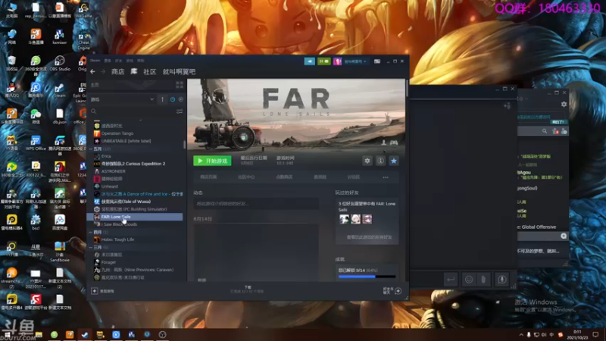The image size is (606, 341).
Task: Open the 社区中心 game tab
Action: [246, 177]
